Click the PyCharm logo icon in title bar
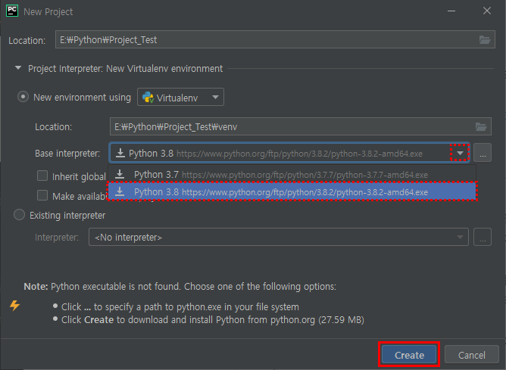 pyautogui.click(x=12, y=11)
